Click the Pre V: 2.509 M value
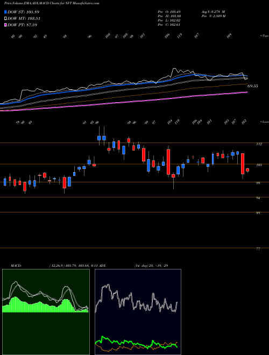The image size is (269, 355). point(213,16)
